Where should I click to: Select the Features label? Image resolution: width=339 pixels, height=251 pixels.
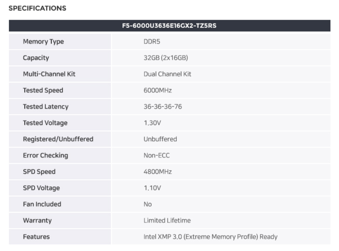pos(36,236)
